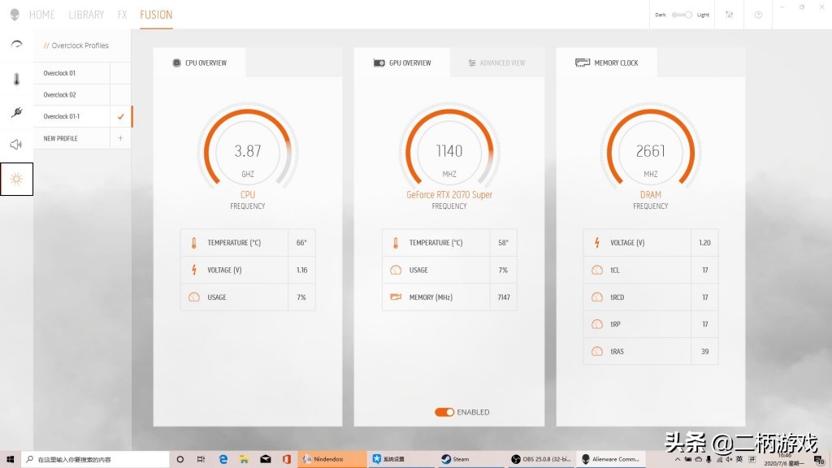Select the FUSION tab
The width and height of the screenshot is (832, 468).
point(156,15)
